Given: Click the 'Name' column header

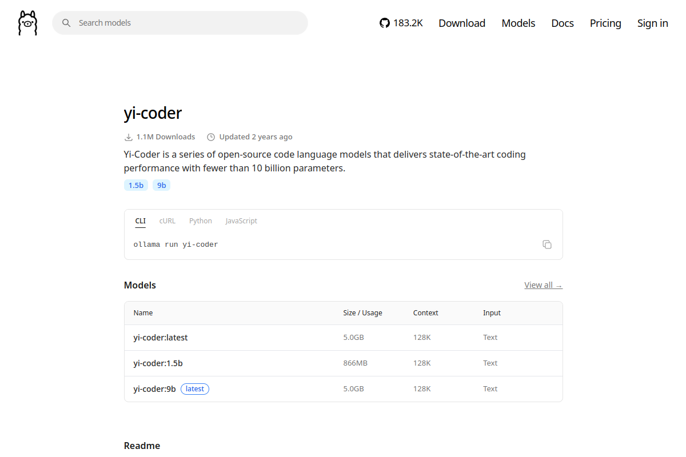Looking at the screenshot, I should click(x=143, y=313).
